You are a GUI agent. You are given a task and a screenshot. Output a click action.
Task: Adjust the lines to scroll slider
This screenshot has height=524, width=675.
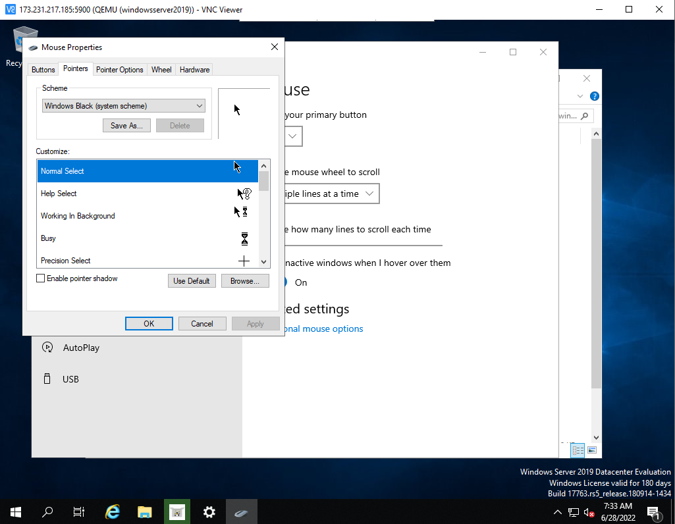click(364, 246)
